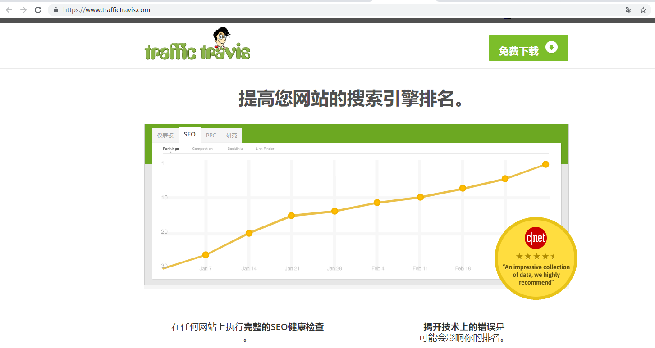The image size is (655, 348).
Task: Click the '10' y-axis label
Action: click(x=165, y=198)
